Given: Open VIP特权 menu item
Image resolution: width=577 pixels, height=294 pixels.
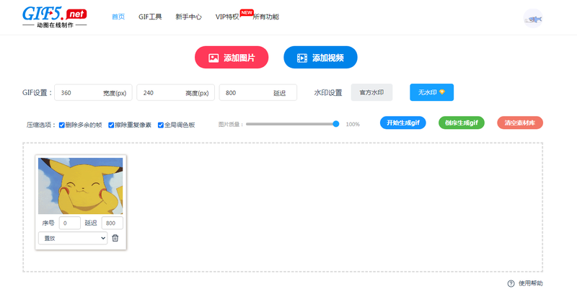Looking at the screenshot, I should click(x=227, y=17).
